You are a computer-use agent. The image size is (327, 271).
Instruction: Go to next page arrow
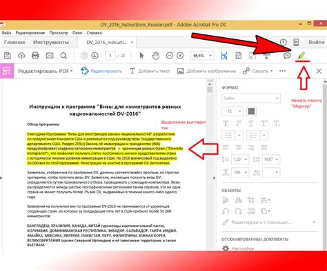pyautogui.click(x=95, y=56)
